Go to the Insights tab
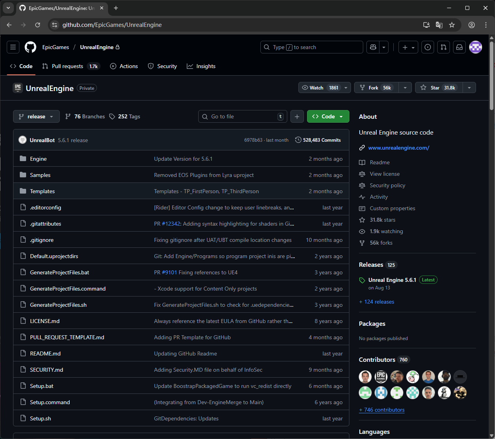The height and width of the screenshot is (439, 495). tap(201, 66)
